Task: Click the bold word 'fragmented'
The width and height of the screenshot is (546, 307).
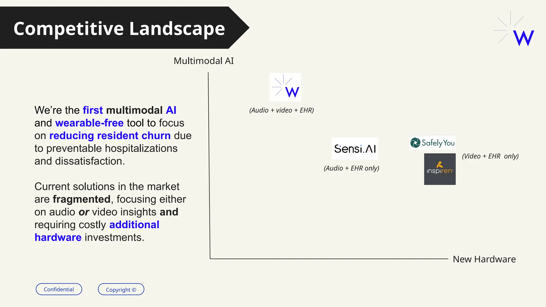Action: point(82,199)
